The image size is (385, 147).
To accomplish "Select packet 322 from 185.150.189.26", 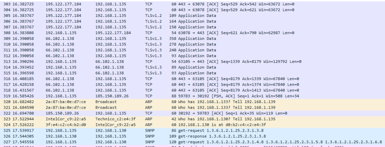I will click(x=192, y=114).
